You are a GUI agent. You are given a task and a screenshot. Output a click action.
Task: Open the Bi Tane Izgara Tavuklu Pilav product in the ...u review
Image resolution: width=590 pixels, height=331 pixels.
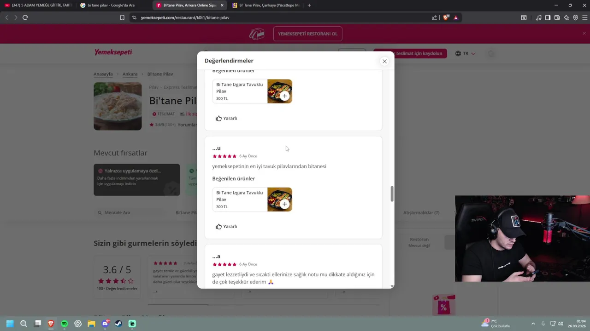(252, 200)
